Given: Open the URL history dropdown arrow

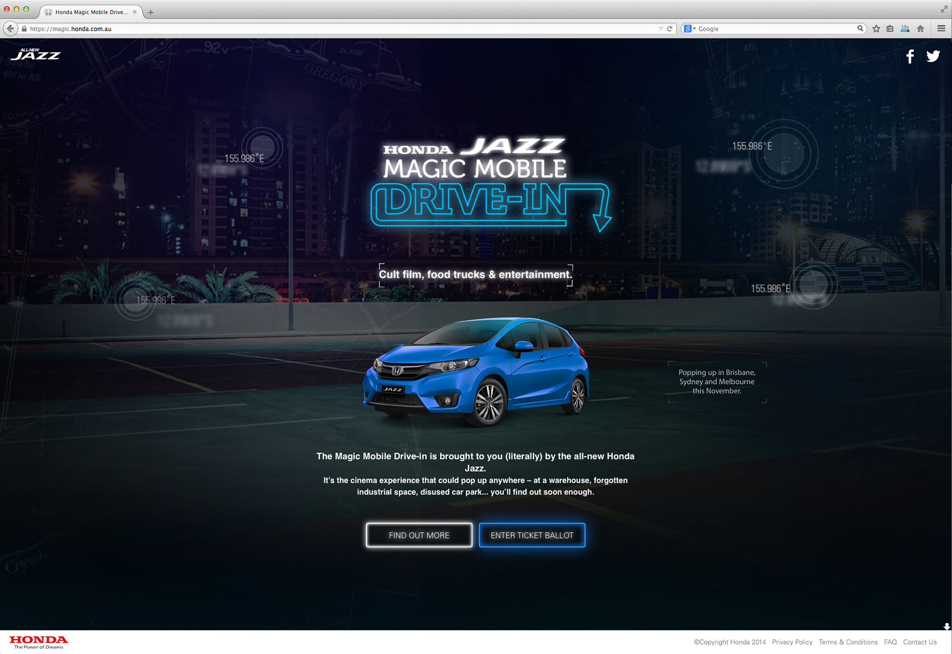Looking at the screenshot, I should click(660, 29).
